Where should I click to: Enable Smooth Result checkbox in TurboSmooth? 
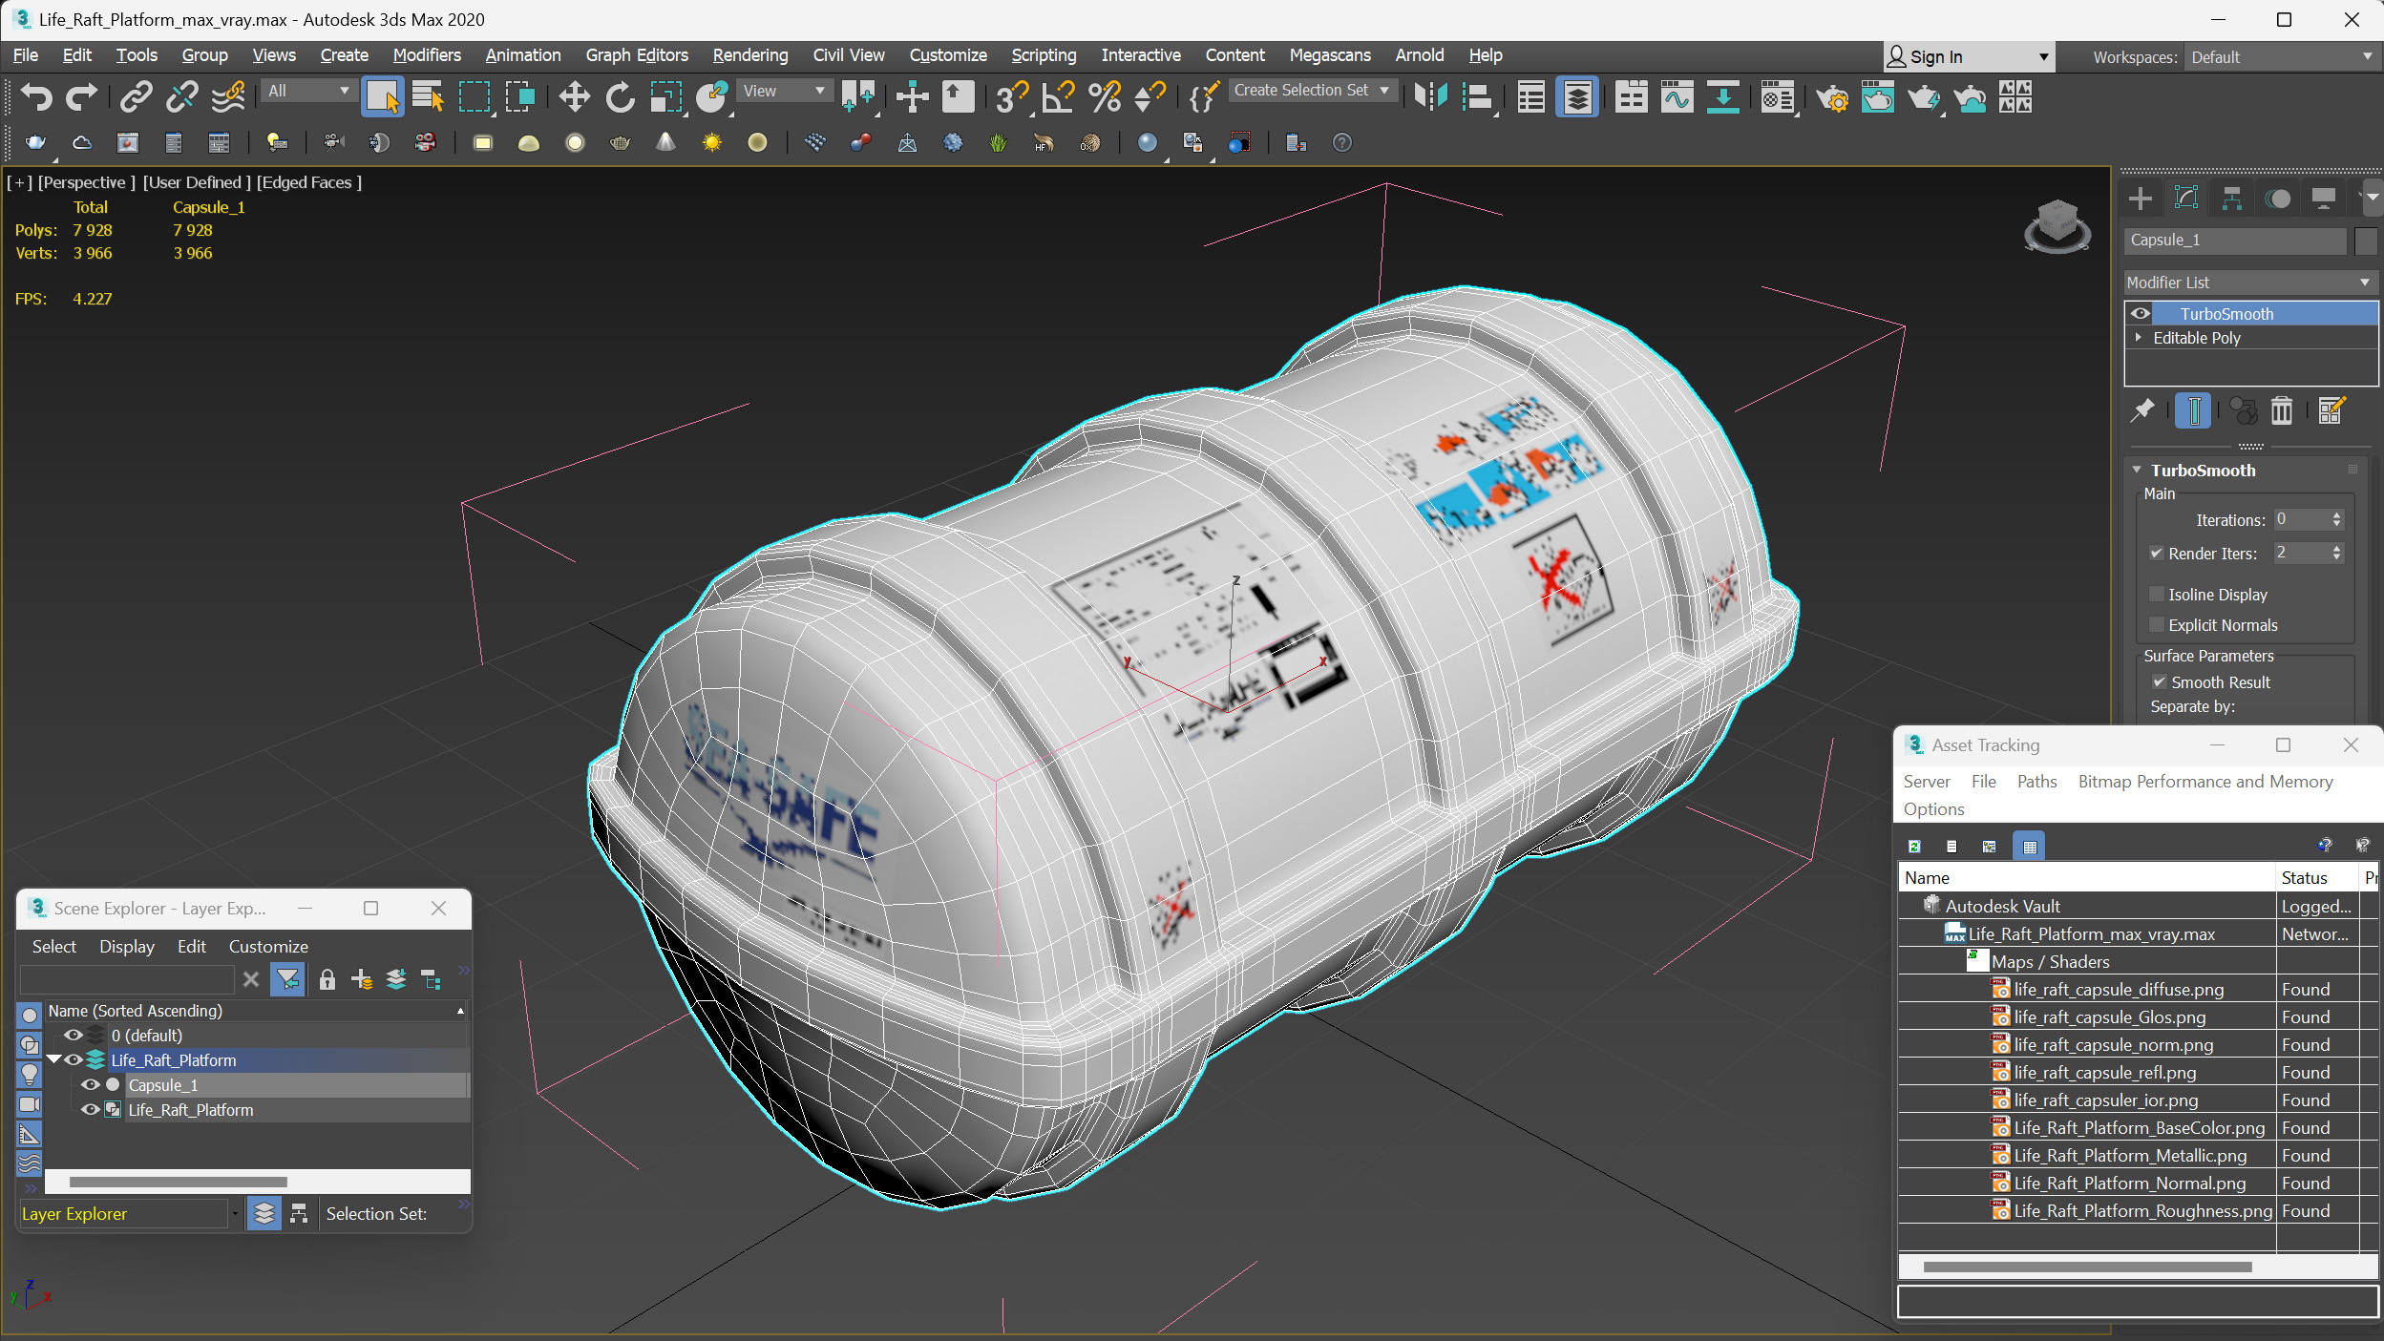pyautogui.click(x=2160, y=681)
